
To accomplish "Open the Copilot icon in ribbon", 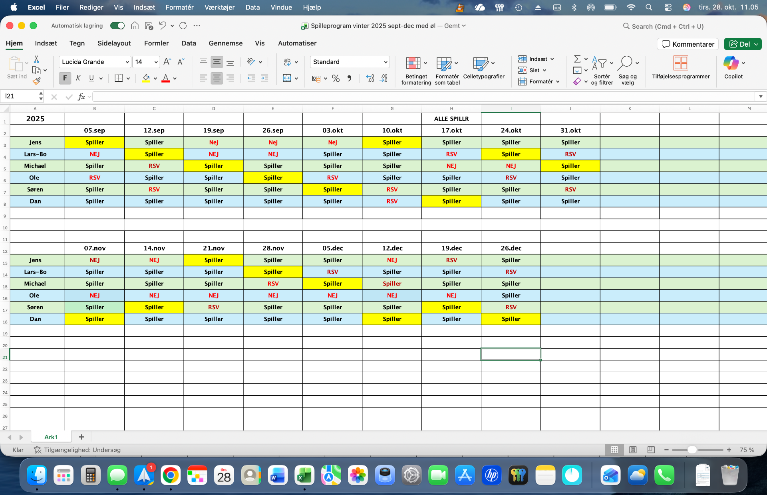I will pyautogui.click(x=731, y=63).
